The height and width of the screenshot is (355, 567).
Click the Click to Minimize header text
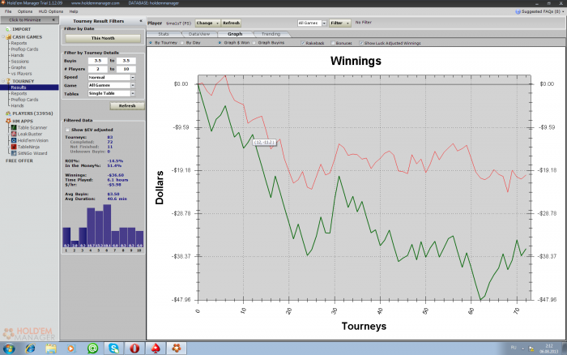24,20
